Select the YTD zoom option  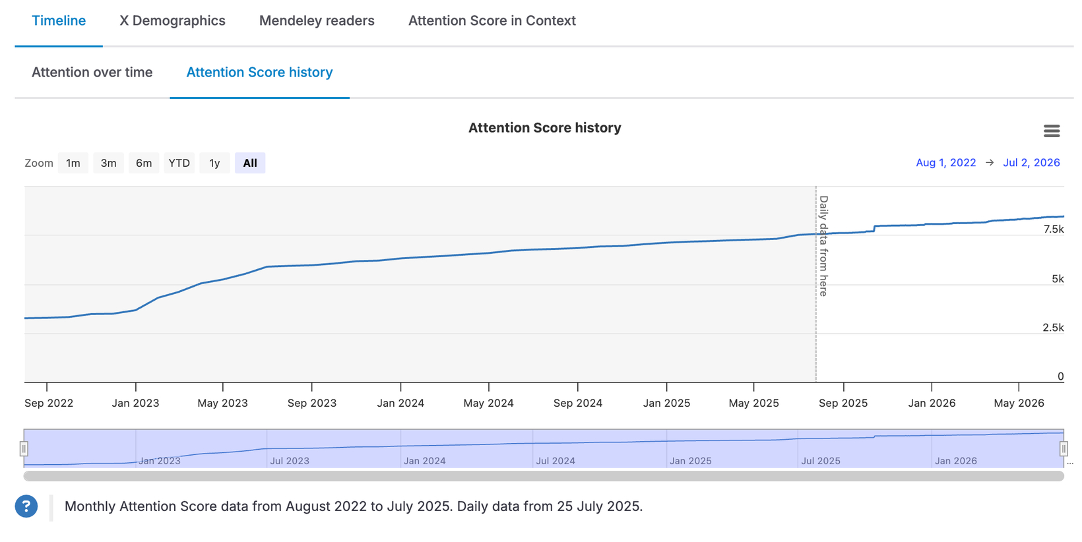pyautogui.click(x=179, y=163)
